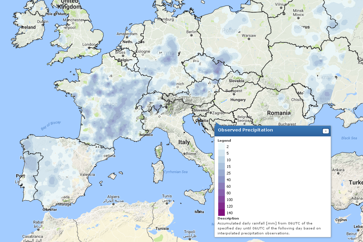363x242 pixels.
Task: Click the 140 mm legend color swatch
Action: point(221,213)
